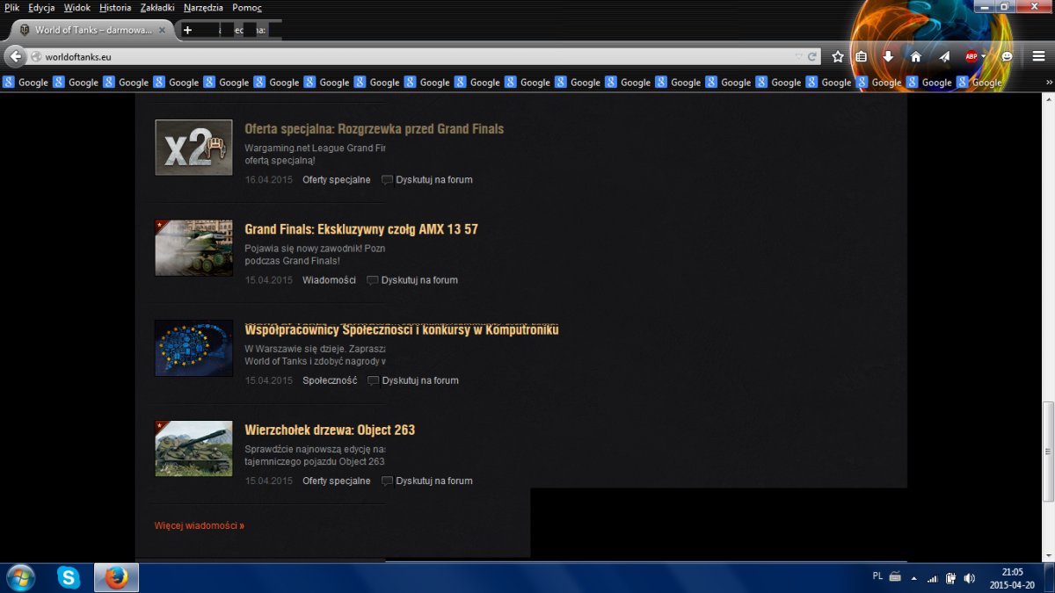
Task: Click the paper plane share icon
Action: (x=944, y=56)
